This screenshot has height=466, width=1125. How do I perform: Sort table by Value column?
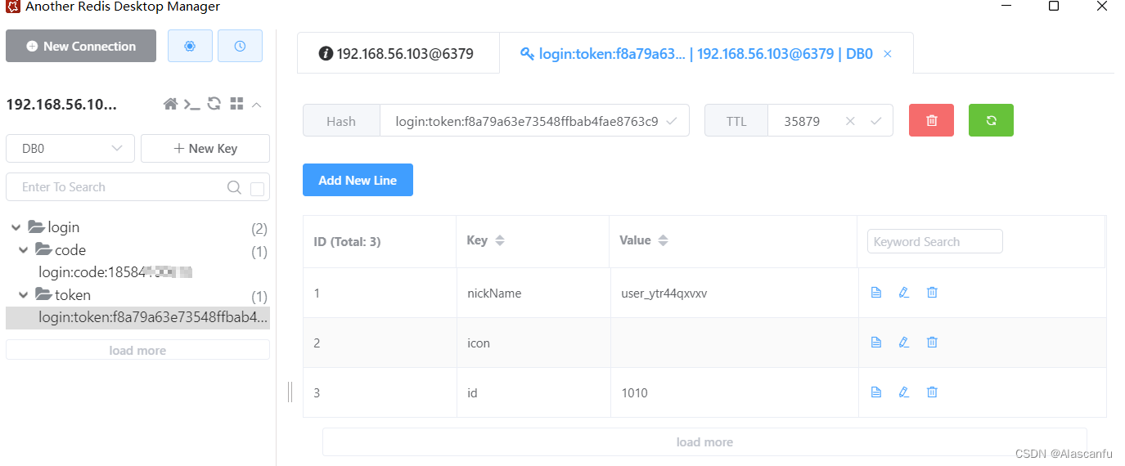point(664,240)
